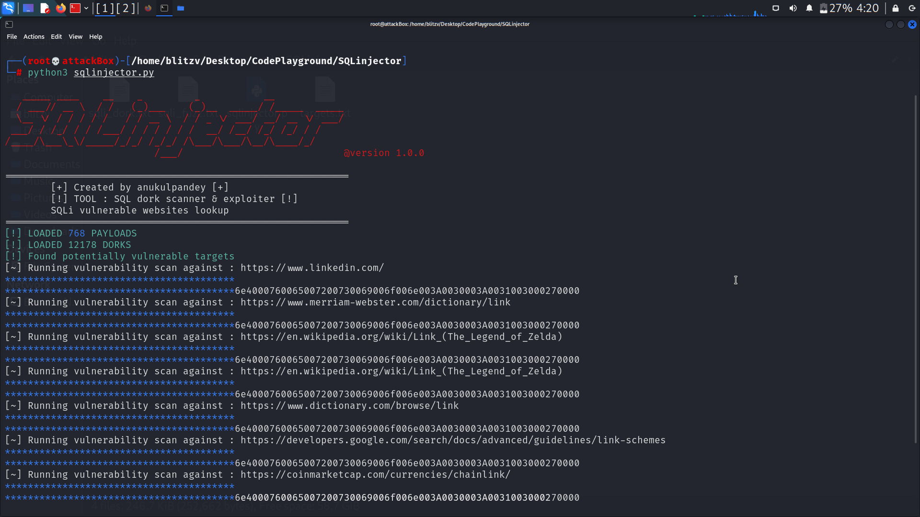Open the Kali applications menu

pos(8,8)
